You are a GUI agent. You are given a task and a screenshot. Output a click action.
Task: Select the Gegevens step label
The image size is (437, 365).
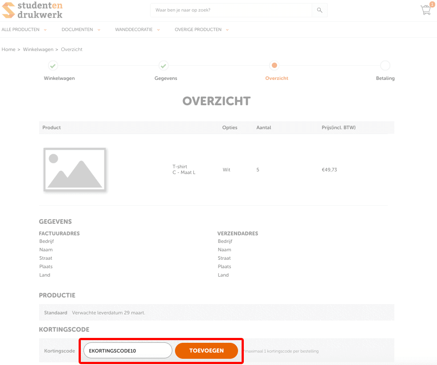click(x=166, y=78)
